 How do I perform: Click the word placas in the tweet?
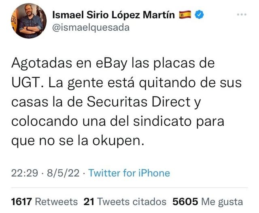coord(174,64)
